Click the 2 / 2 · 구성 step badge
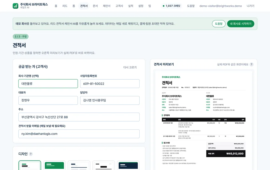Image resolution: width=270 pixels, height=170 pixels. tap(21, 37)
